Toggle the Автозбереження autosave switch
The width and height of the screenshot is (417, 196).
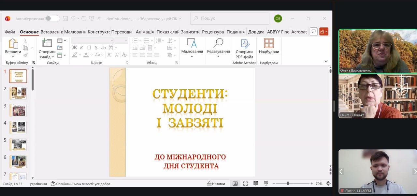click(x=52, y=19)
